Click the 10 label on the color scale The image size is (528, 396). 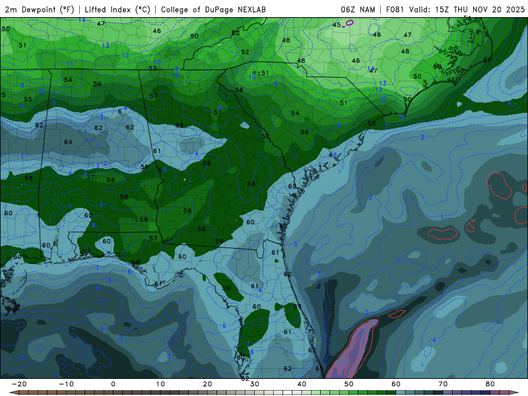tap(160, 384)
